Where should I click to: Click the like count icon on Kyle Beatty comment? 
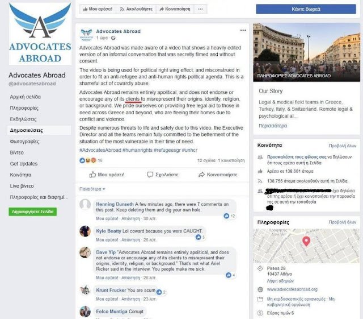tap(199, 237)
